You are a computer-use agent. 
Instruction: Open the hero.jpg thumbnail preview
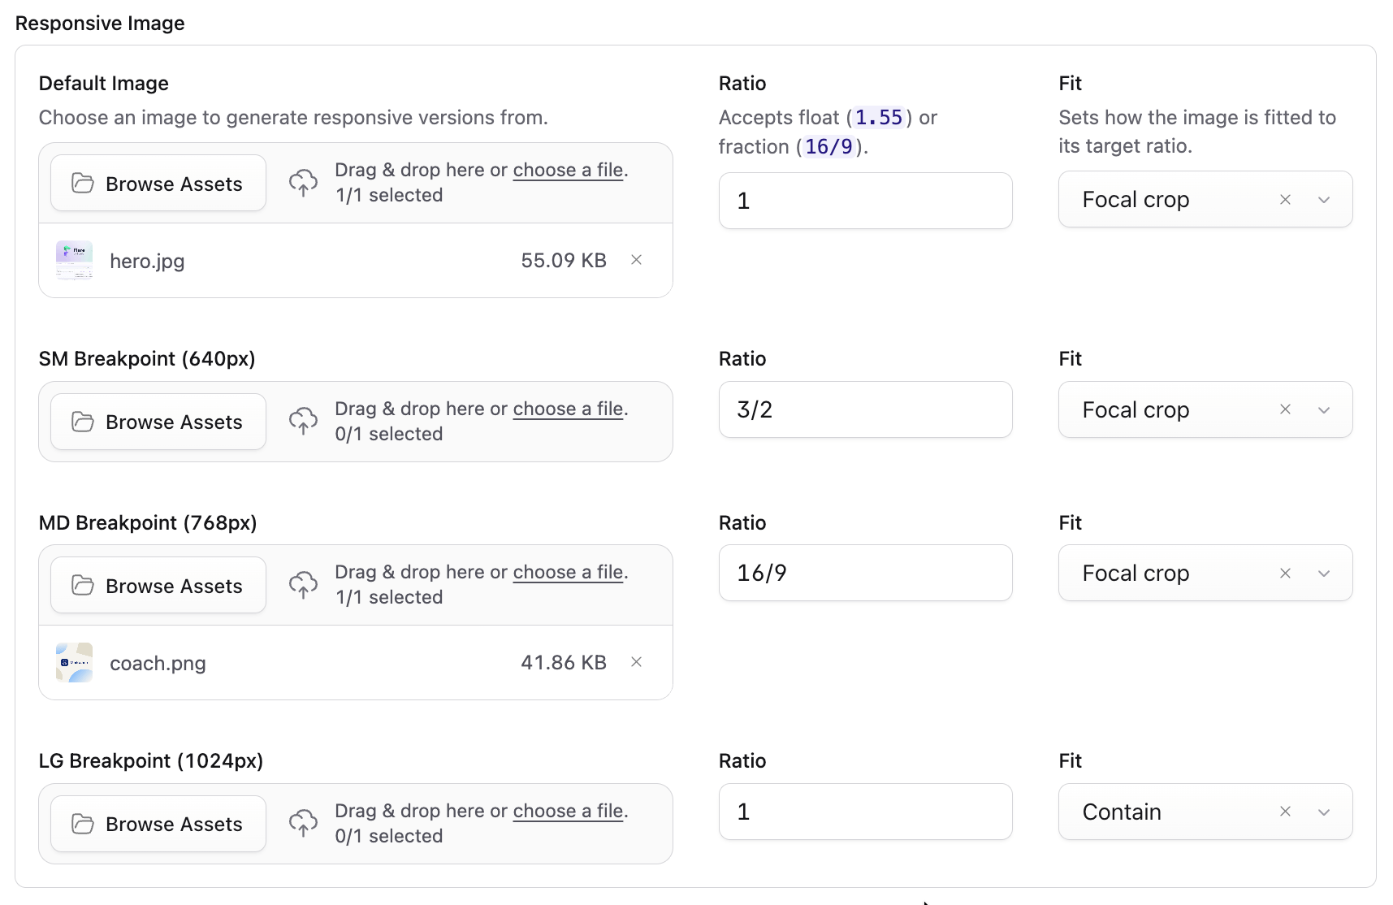tap(74, 261)
